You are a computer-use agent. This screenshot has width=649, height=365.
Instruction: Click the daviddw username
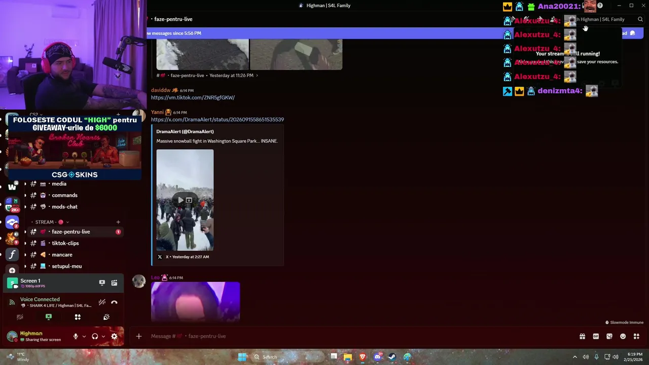pyautogui.click(x=161, y=90)
